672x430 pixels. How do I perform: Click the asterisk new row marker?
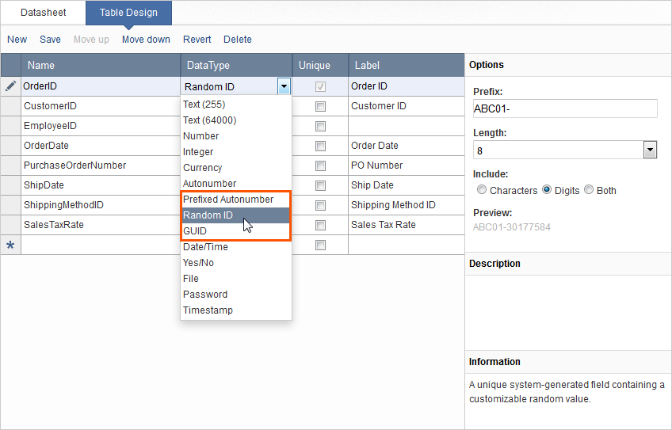10,245
